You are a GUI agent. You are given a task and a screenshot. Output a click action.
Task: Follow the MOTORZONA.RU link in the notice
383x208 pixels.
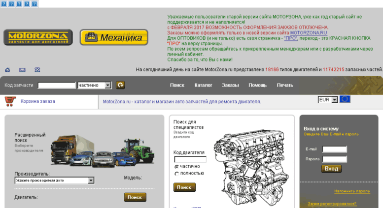pos(308,33)
